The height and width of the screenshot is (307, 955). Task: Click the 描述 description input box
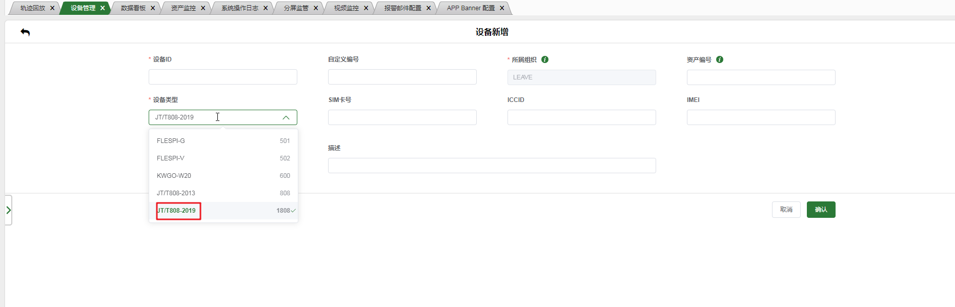[x=492, y=166]
